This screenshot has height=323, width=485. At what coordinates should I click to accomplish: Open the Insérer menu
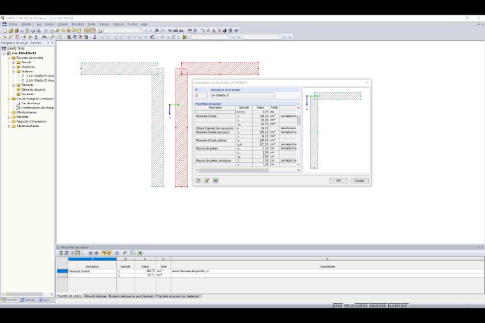[50, 24]
